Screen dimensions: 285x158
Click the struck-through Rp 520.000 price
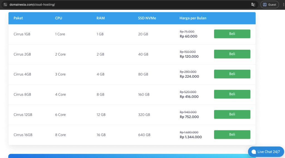click(x=188, y=92)
